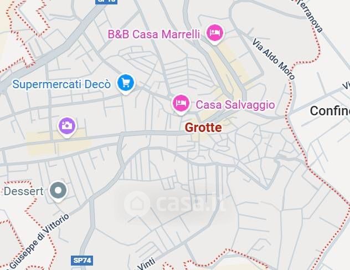Viewport: 350px width, 270px height.
Task: Click the Casa Salvaggio hotel pin
Action: coord(181,104)
